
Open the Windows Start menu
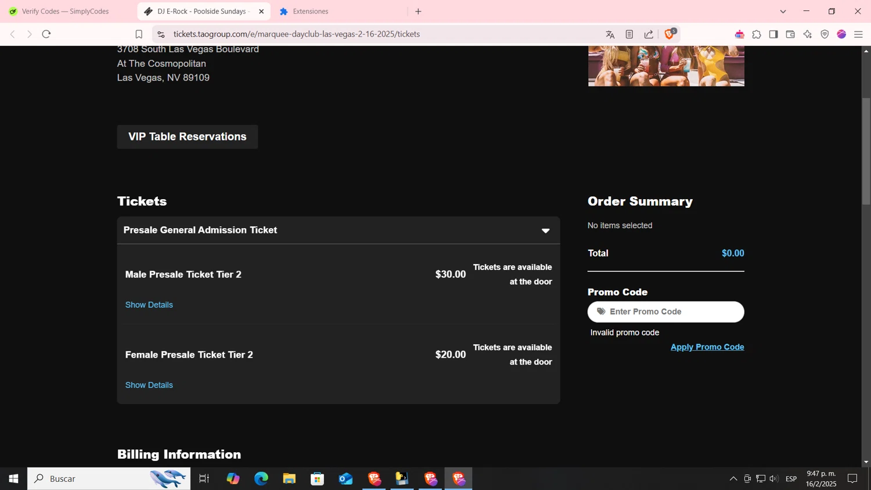point(13,478)
